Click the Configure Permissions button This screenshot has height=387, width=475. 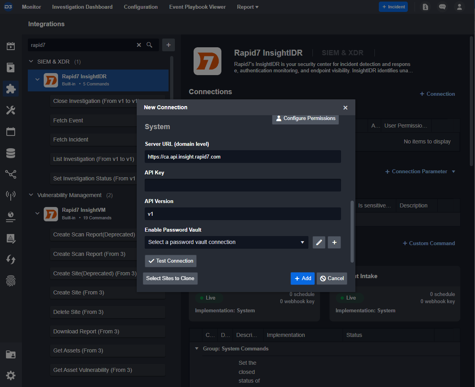(x=305, y=118)
